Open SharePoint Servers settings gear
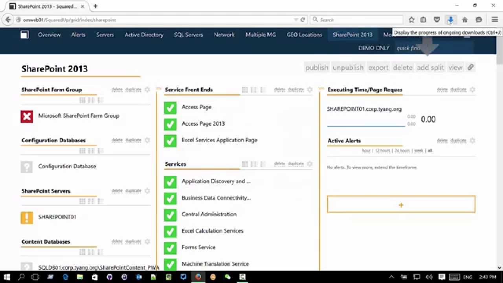 click(147, 191)
